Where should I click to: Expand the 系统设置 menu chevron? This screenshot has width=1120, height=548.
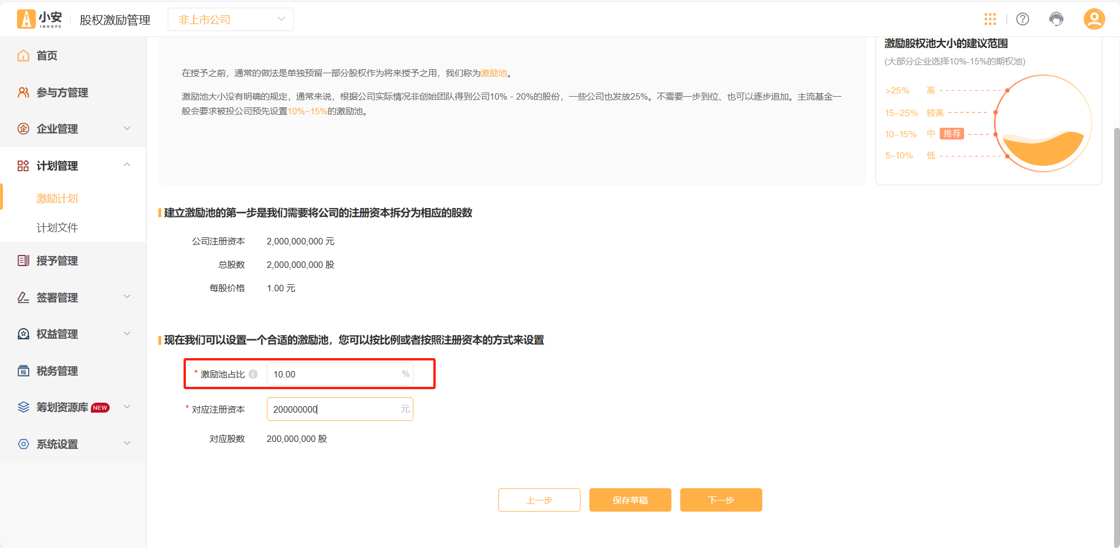[127, 444]
